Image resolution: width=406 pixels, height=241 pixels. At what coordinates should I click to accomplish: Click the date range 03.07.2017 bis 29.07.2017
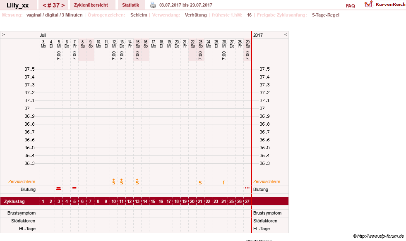[186, 5]
